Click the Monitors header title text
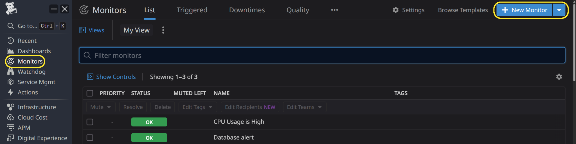This screenshot has width=576, height=144. tap(109, 10)
